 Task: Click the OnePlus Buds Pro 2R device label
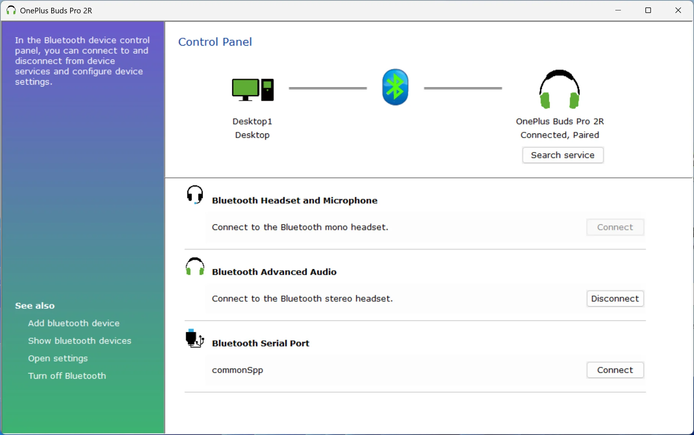[560, 121]
